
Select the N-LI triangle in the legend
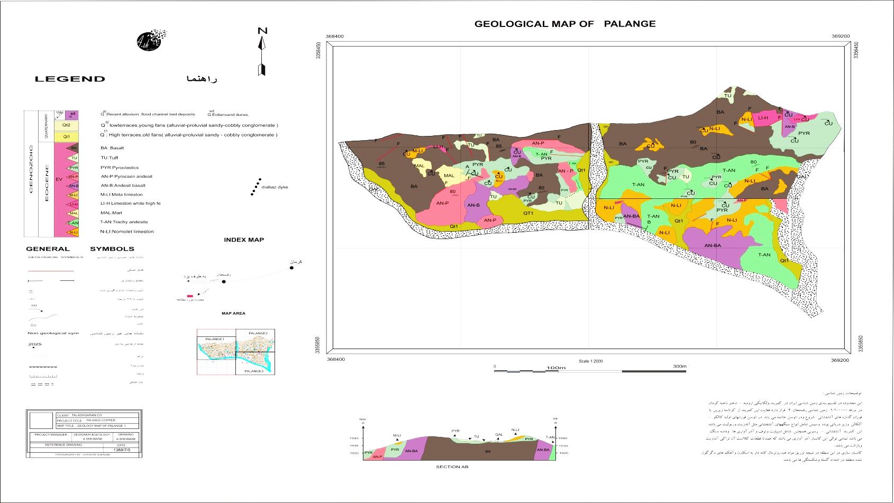pyautogui.click(x=73, y=232)
